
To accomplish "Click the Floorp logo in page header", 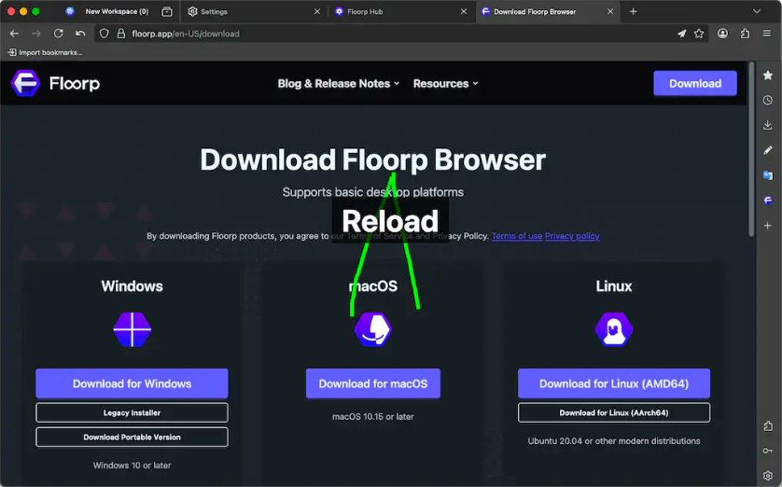I will pos(55,83).
